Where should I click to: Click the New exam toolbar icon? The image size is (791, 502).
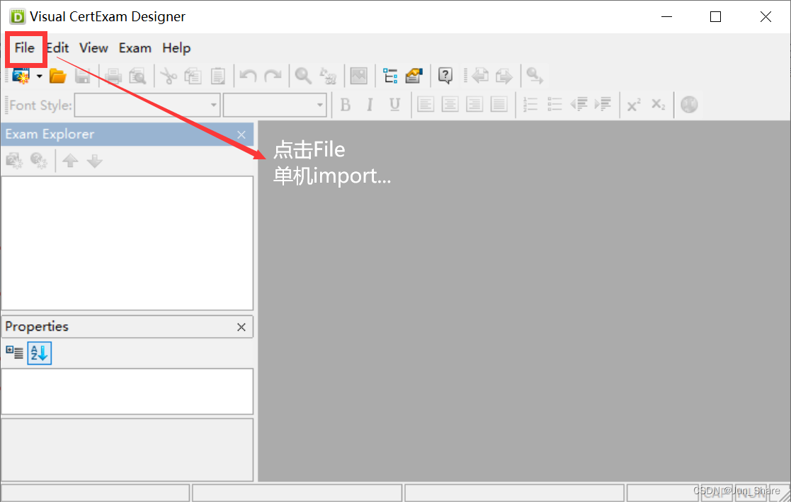[21, 76]
